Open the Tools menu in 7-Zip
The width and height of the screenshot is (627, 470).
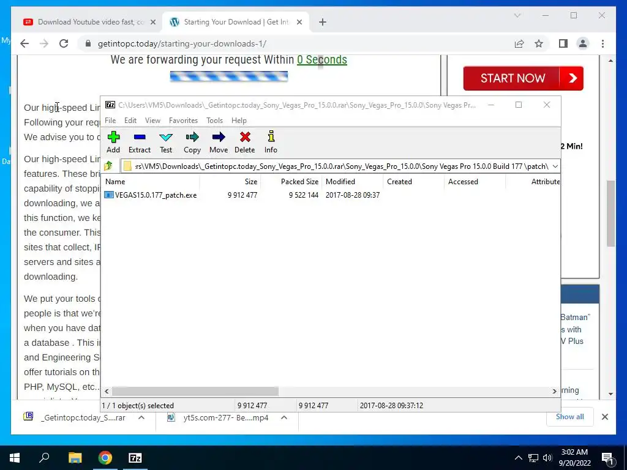(214, 121)
